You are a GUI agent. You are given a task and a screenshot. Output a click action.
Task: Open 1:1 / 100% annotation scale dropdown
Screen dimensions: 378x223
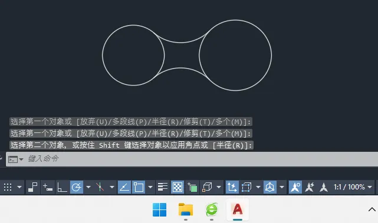[x=353, y=187]
